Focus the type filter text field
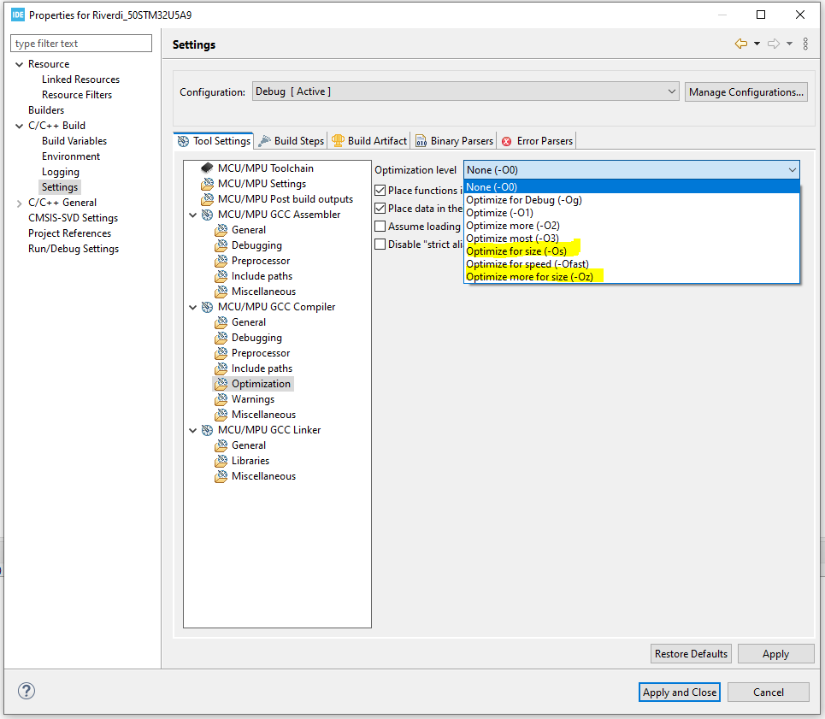 [x=81, y=44]
